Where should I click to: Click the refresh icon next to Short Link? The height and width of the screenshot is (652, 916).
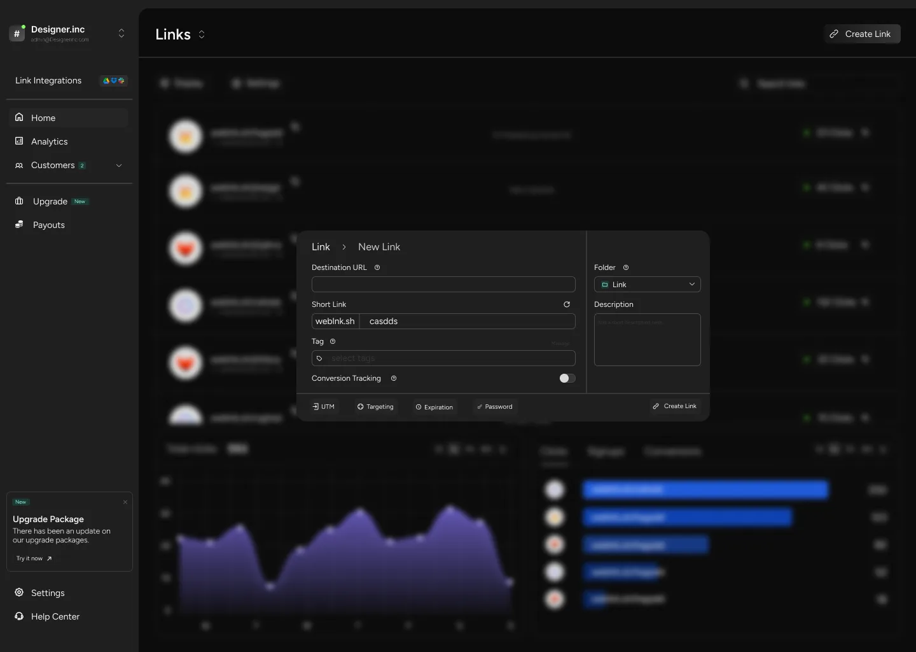pos(567,304)
